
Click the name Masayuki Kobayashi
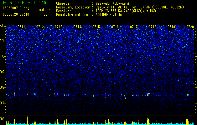point(112,3)
